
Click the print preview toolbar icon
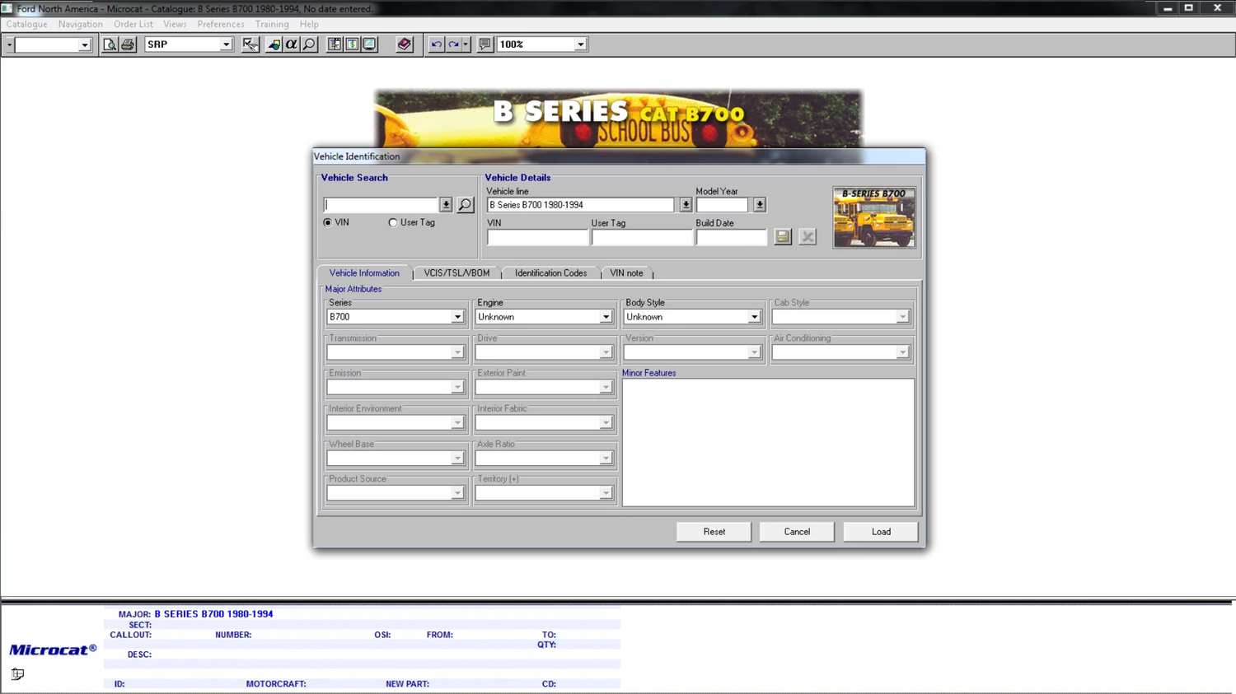[110, 44]
